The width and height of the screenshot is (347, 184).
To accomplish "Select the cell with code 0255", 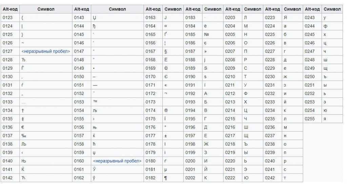I will (312, 119).
